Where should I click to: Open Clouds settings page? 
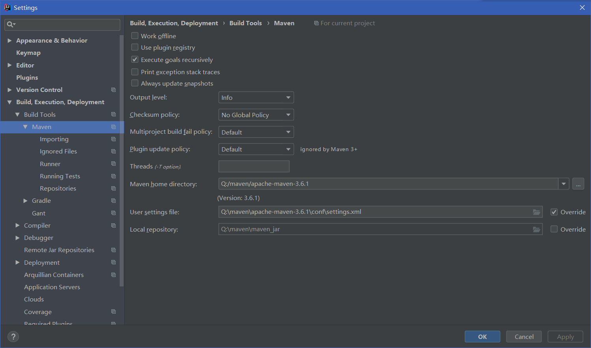[x=34, y=299]
